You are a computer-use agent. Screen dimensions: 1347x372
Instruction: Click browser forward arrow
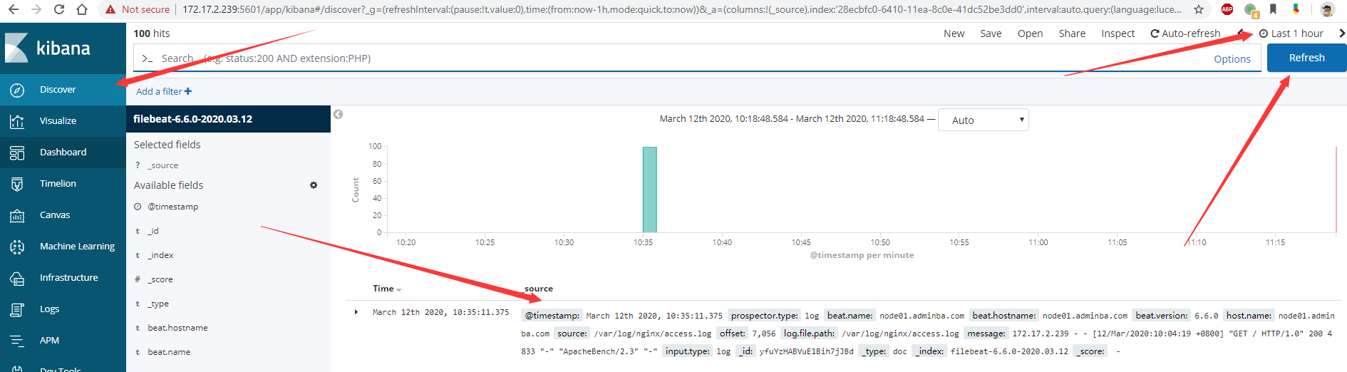36,9
